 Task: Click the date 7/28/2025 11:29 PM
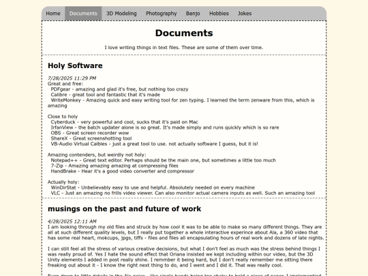[72, 78]
